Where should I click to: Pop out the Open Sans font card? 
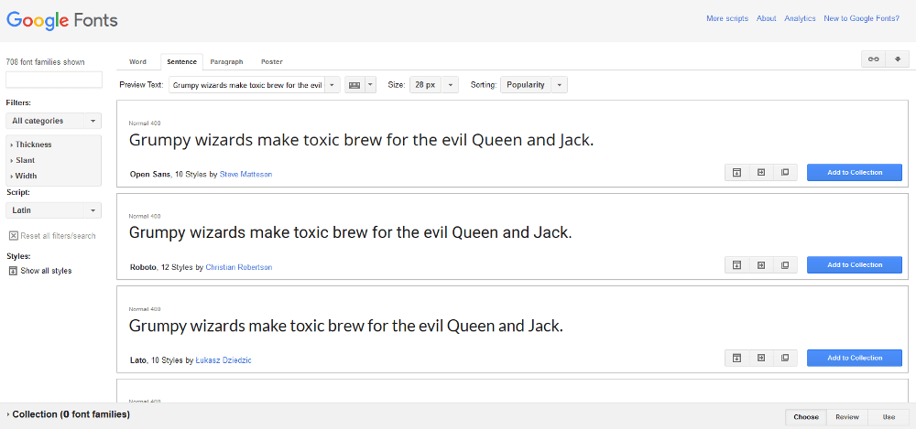[785, 172]
